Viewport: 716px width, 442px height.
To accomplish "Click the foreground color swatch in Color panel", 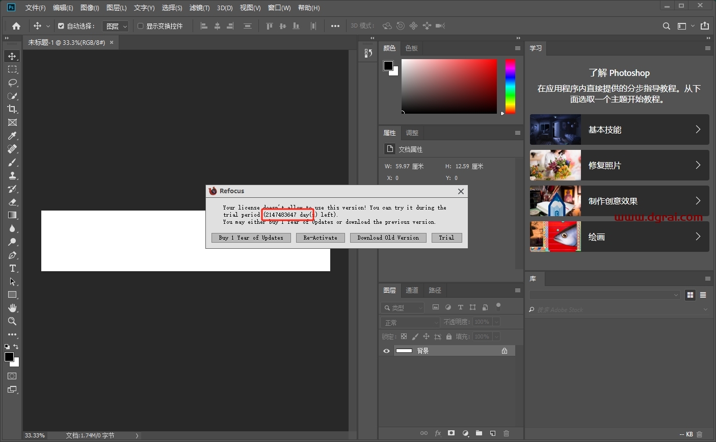I will pyautogui.click(x=388, y=66).
